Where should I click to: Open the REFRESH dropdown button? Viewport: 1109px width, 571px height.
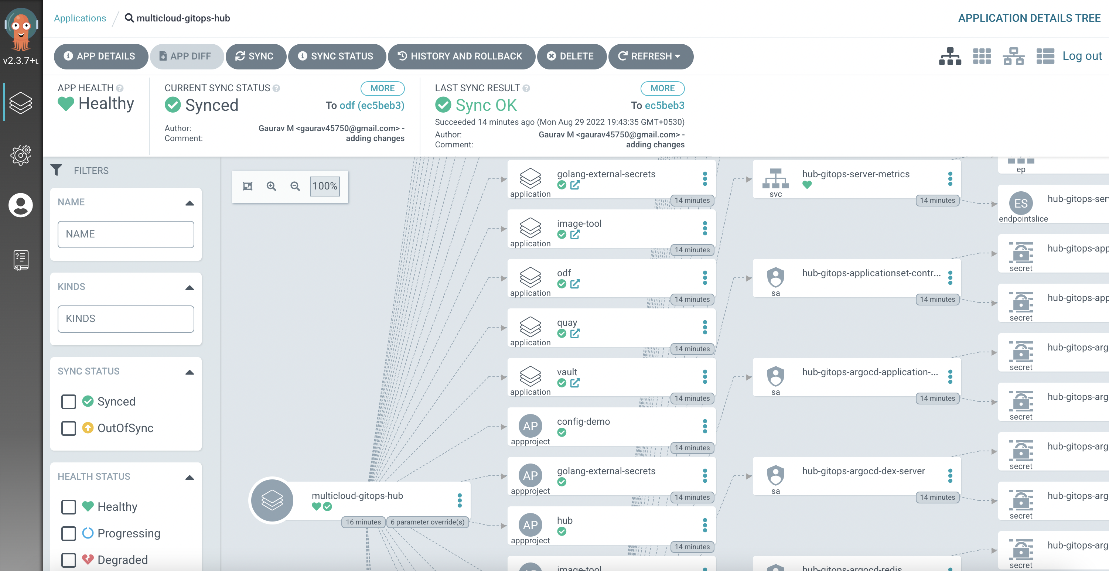point(651,57)
